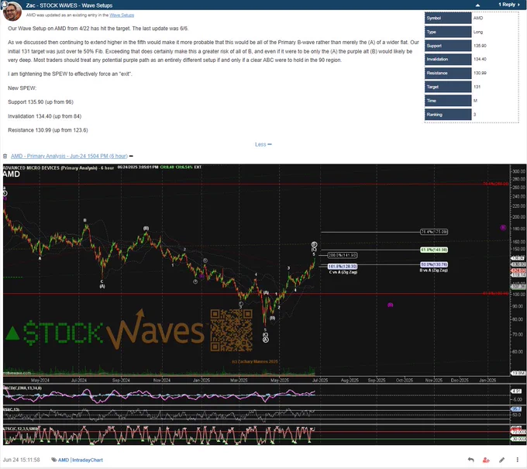
Task: Collapse post with the up arrow in header
Action: 477,5
